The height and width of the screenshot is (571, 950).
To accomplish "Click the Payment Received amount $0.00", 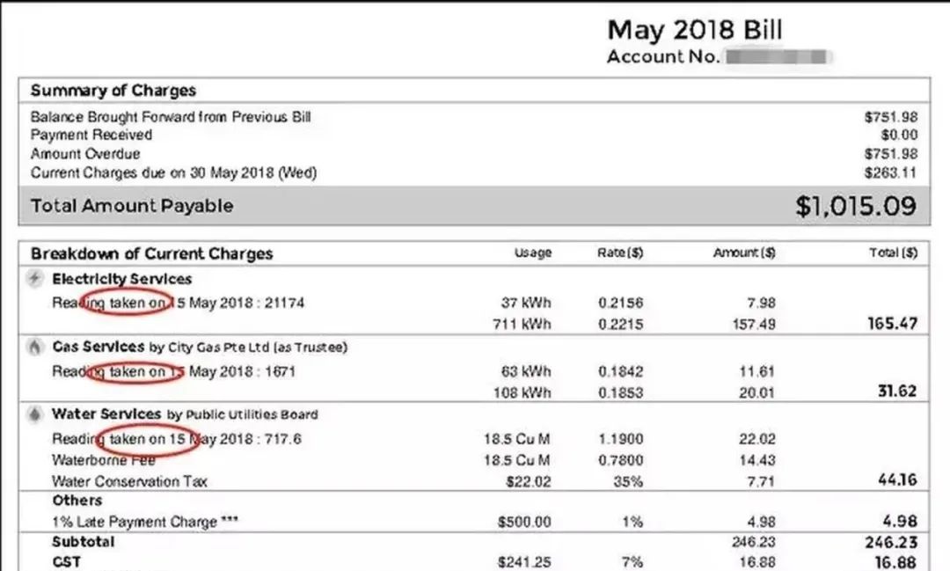I will [898, 135].
